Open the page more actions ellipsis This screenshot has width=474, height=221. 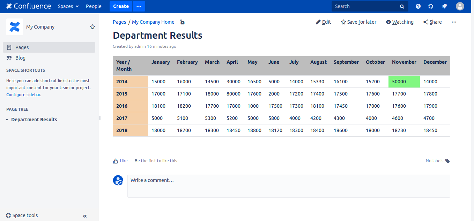(454, 22)
